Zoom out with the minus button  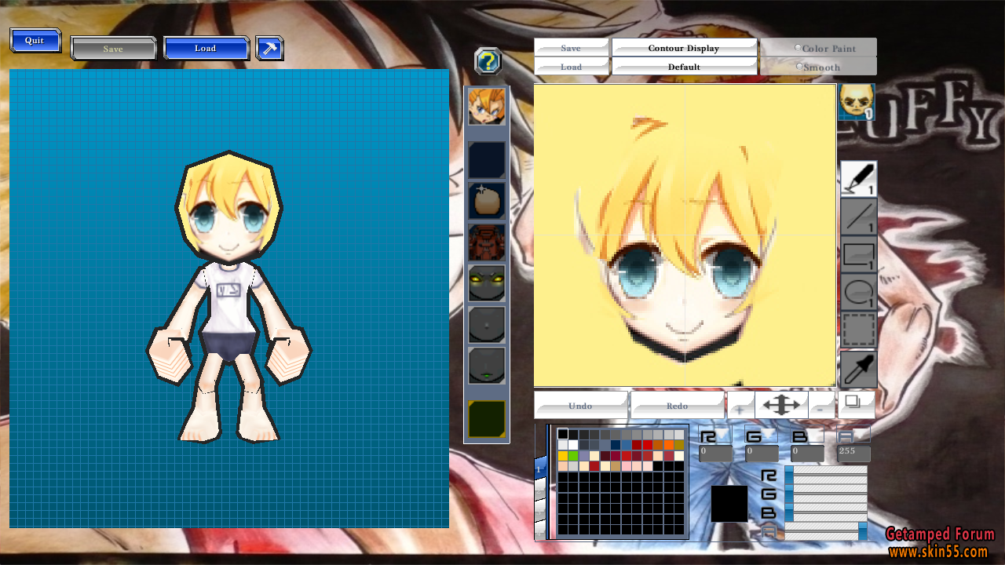tap(822, 406)
